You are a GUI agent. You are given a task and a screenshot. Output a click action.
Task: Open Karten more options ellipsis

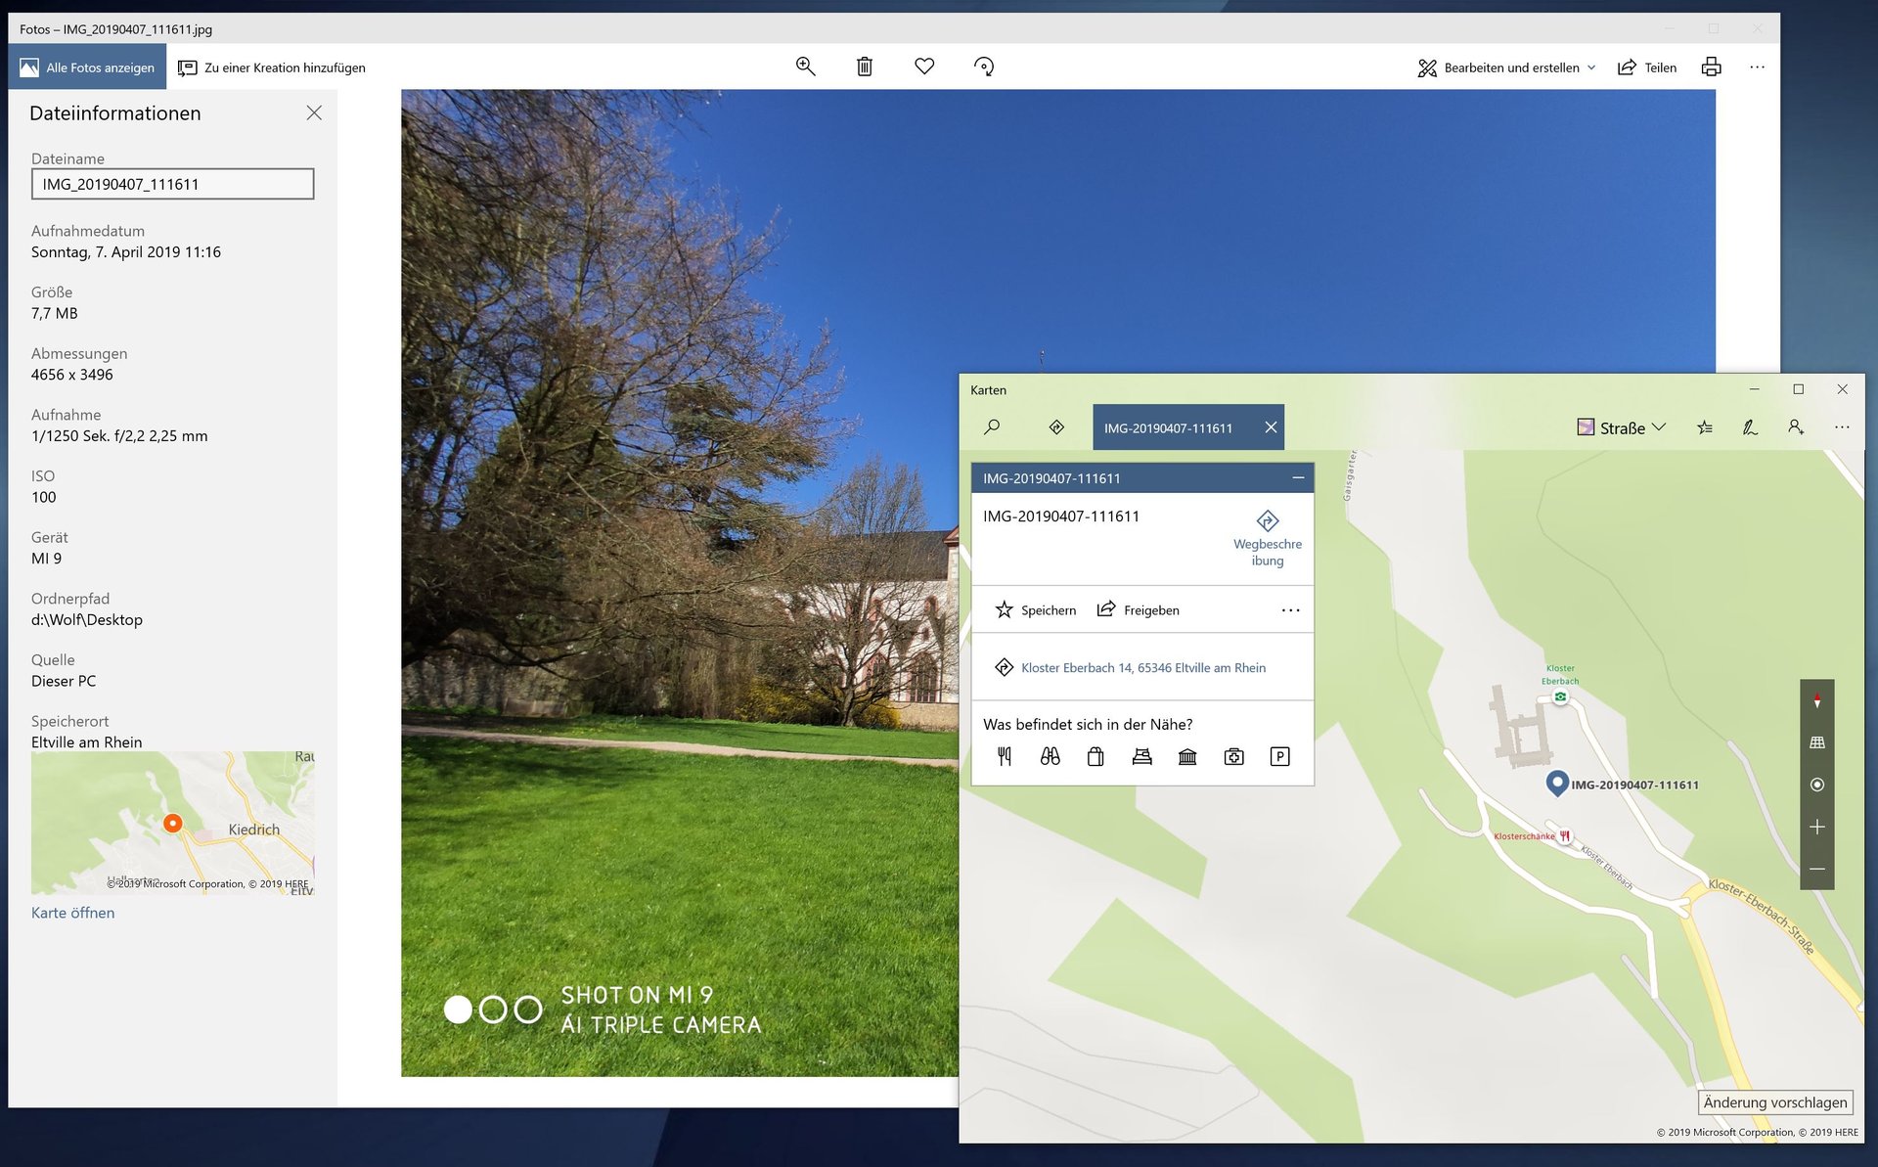[x=1842, y=427]
